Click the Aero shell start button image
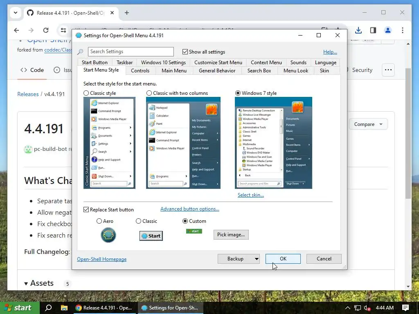Screen dimensions: 419x314 tap(108, 235)
